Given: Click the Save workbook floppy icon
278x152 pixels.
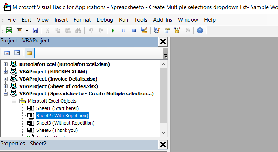Looking at the screenshot, I should click(35, 30).
